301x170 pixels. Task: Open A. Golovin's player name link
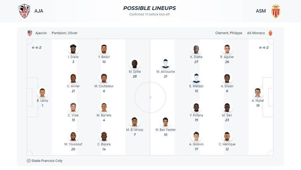tap(196, 144)
